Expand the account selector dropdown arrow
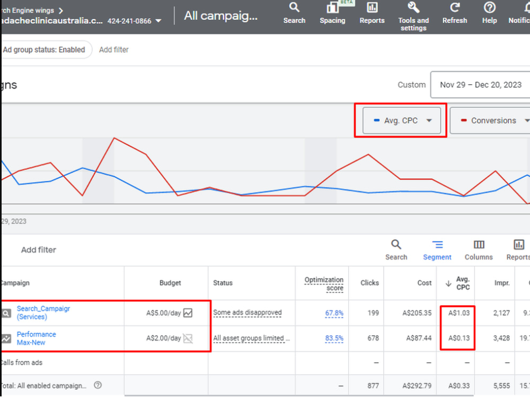The height and width of the screenshot is (398, 530). [x=158, y=21]
